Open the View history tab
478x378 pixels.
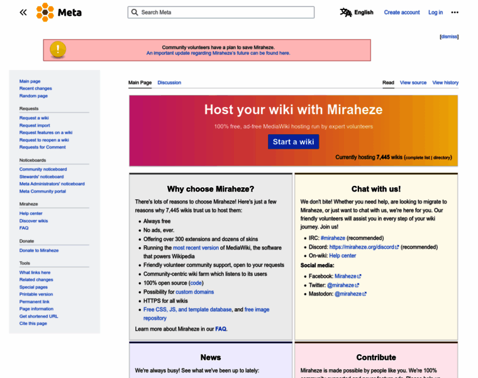tap(445, 83)
